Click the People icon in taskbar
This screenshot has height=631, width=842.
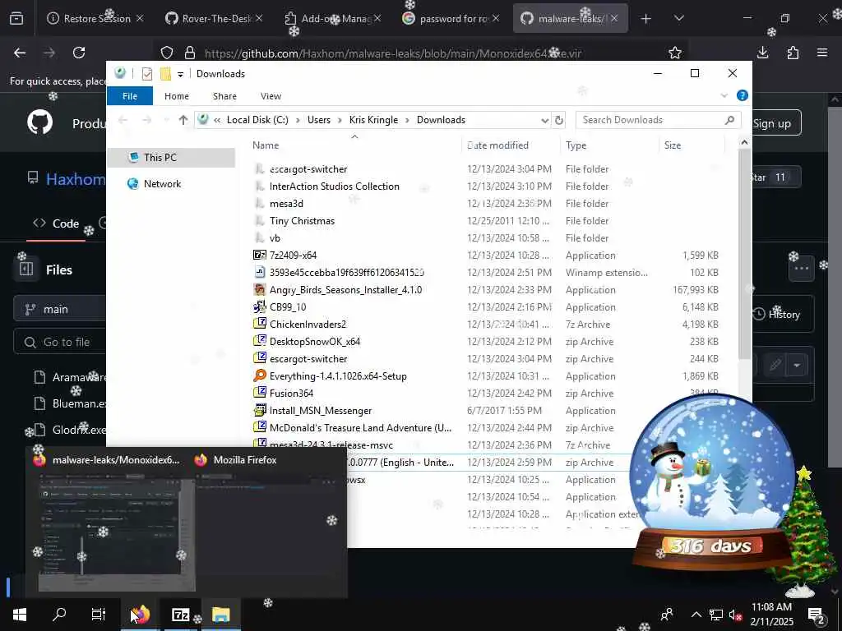click(x=667, y=615)
